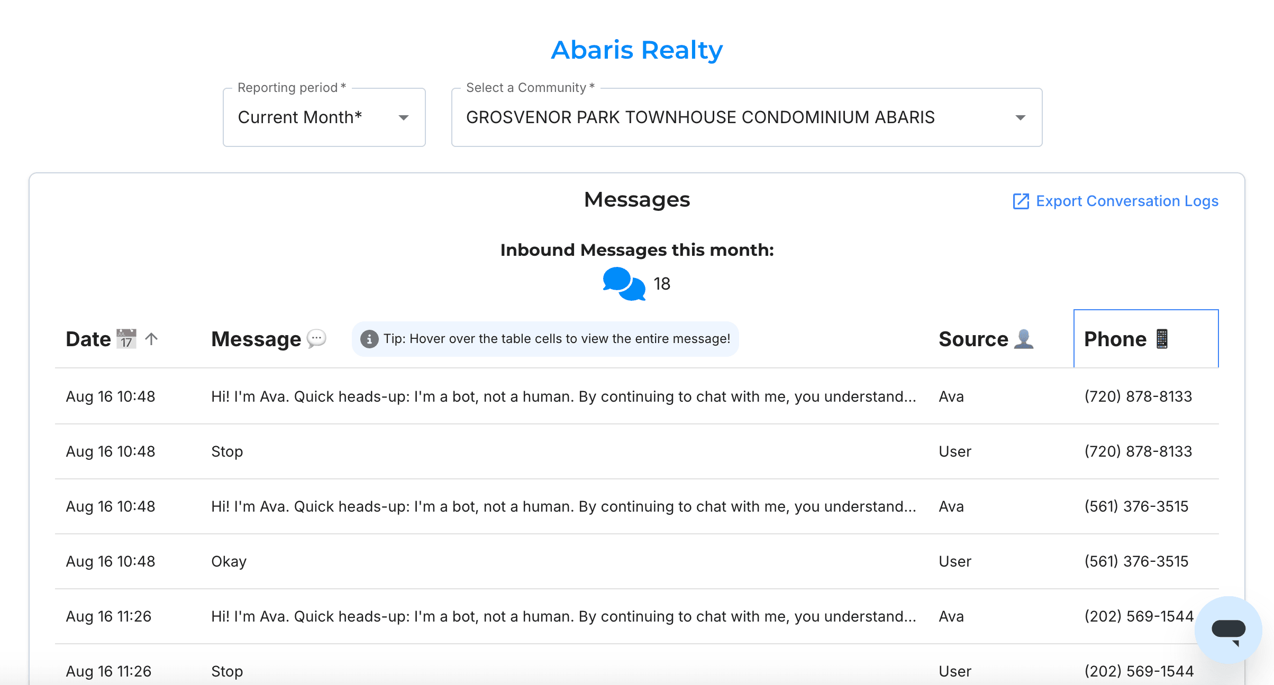
Task: Click the person icon beside Source header
Action: coord(1024,339)
